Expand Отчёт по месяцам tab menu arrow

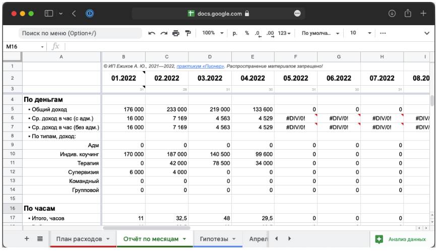(184, 239)
